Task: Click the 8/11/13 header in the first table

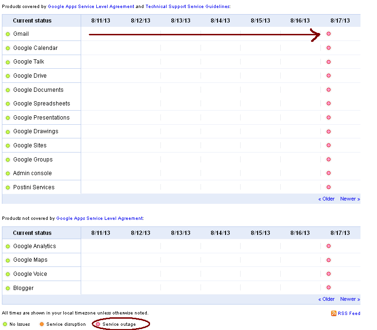Action: [101, 21]
